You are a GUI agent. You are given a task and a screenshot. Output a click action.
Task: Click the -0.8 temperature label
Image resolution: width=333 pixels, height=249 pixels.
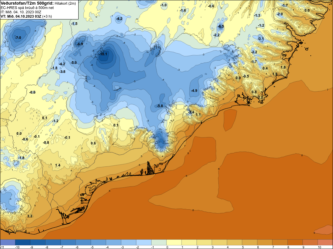point(46,143)
